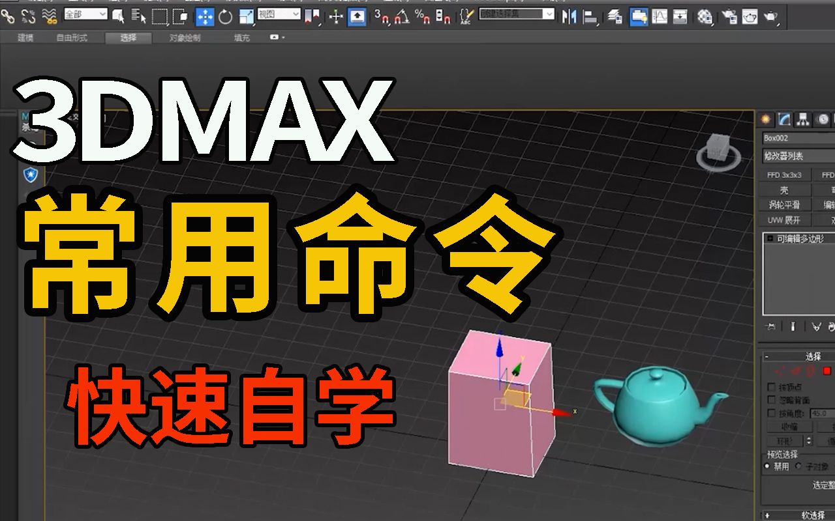Screen dimensions: 835x521
Task: Apply the UVW 展开 modifier button
Action: tap(786, 220)
